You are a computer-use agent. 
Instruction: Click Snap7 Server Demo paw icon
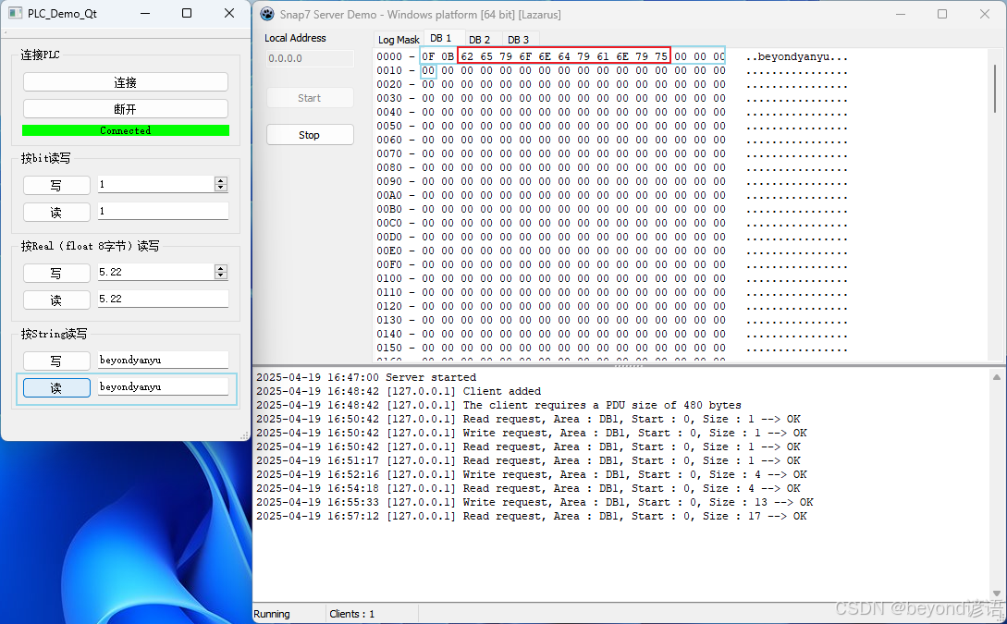click(x=267, y=14)
